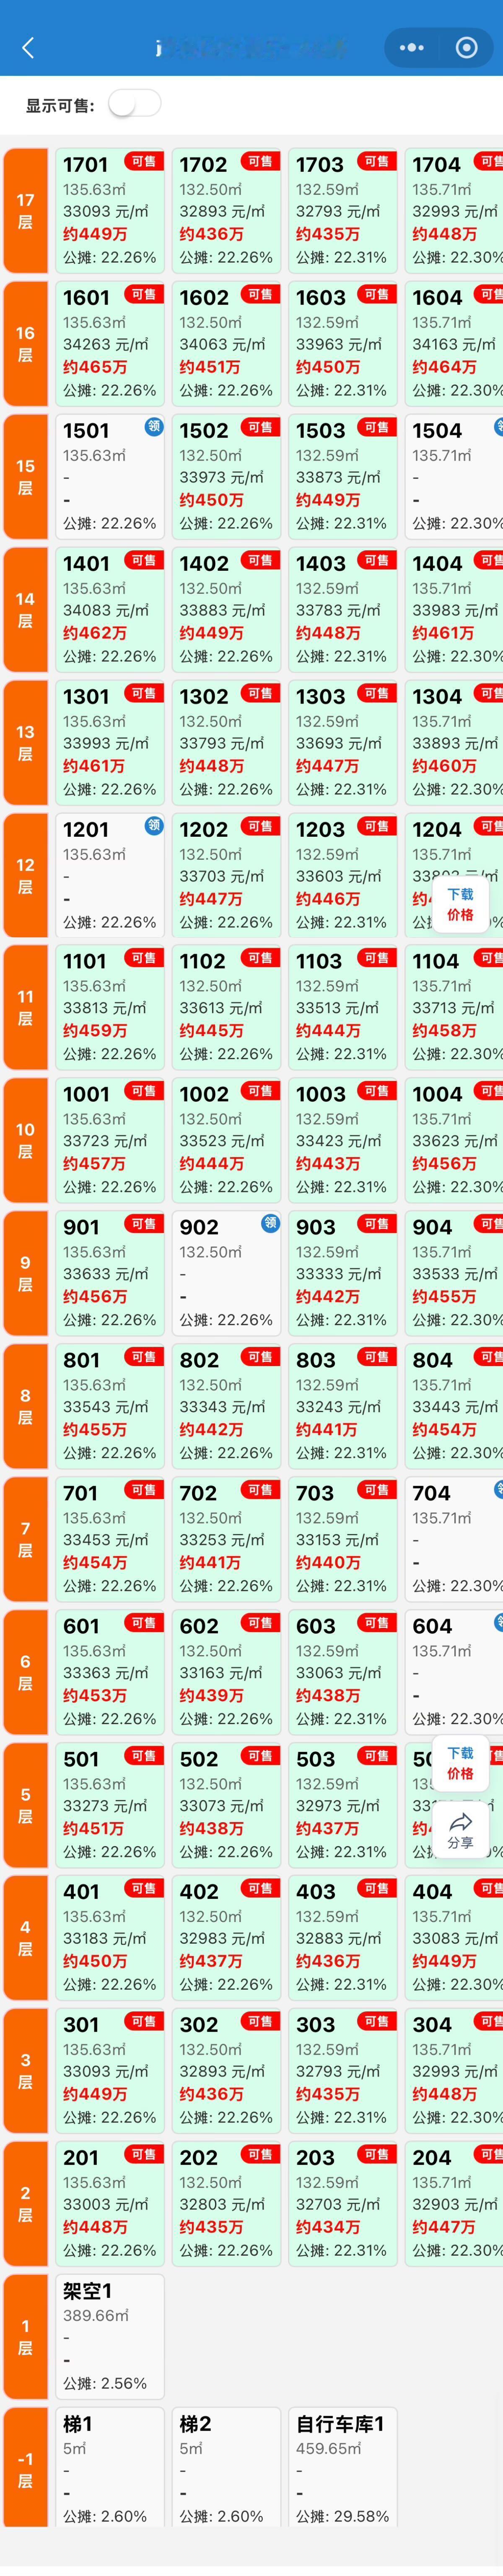Click price 约442万 on unit 903
This screenshot has width=503, height=2576.
coord(328,1297)
